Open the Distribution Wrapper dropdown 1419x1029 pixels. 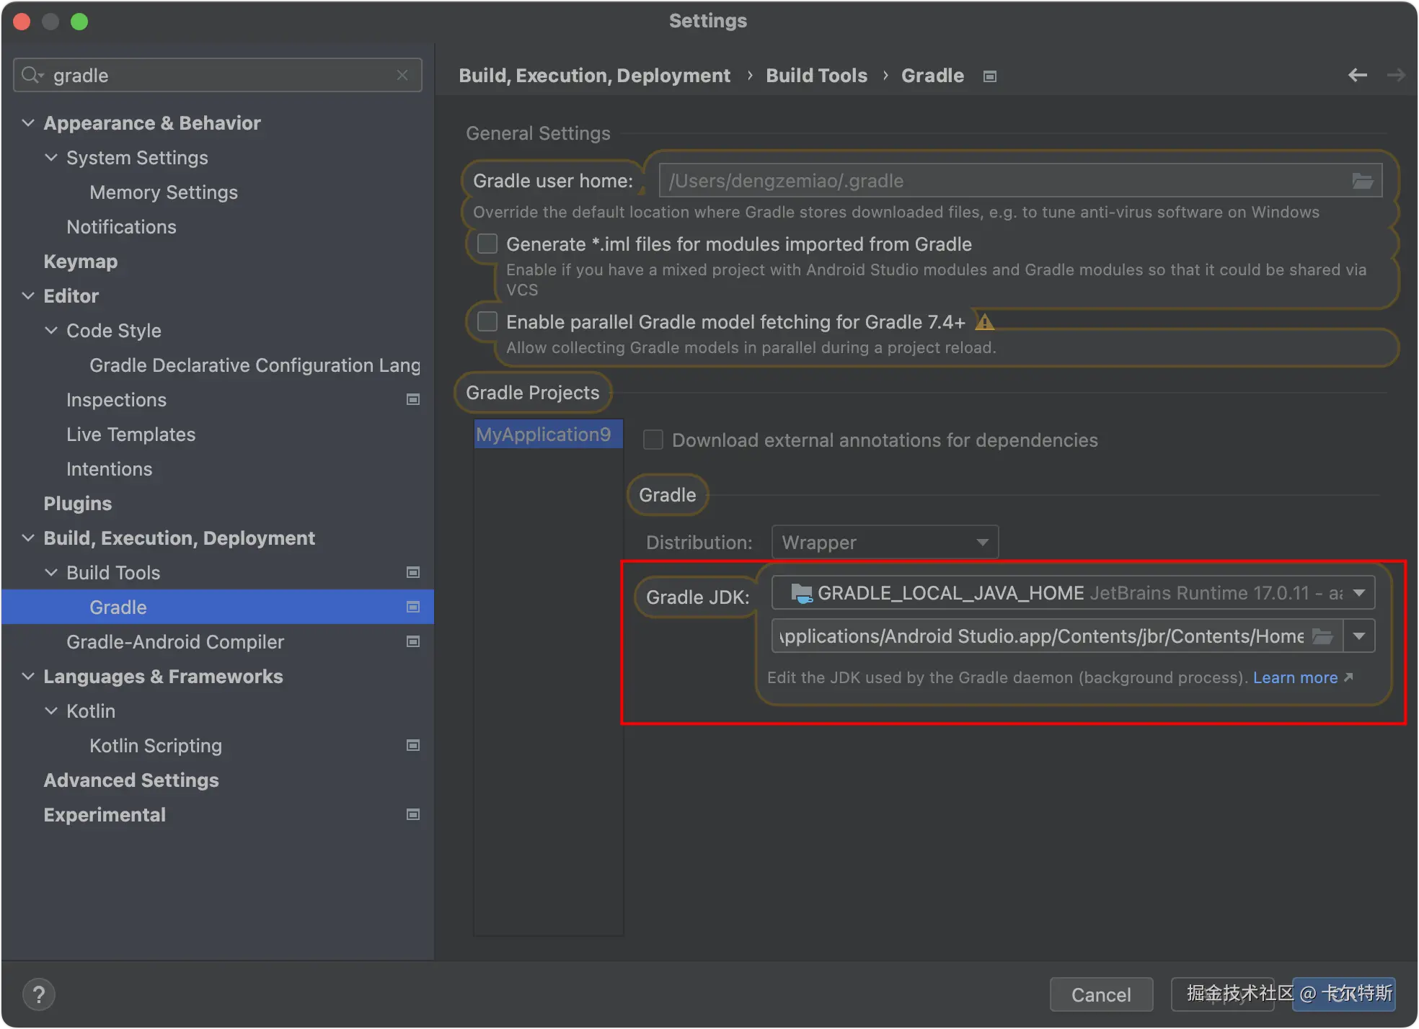885,543
